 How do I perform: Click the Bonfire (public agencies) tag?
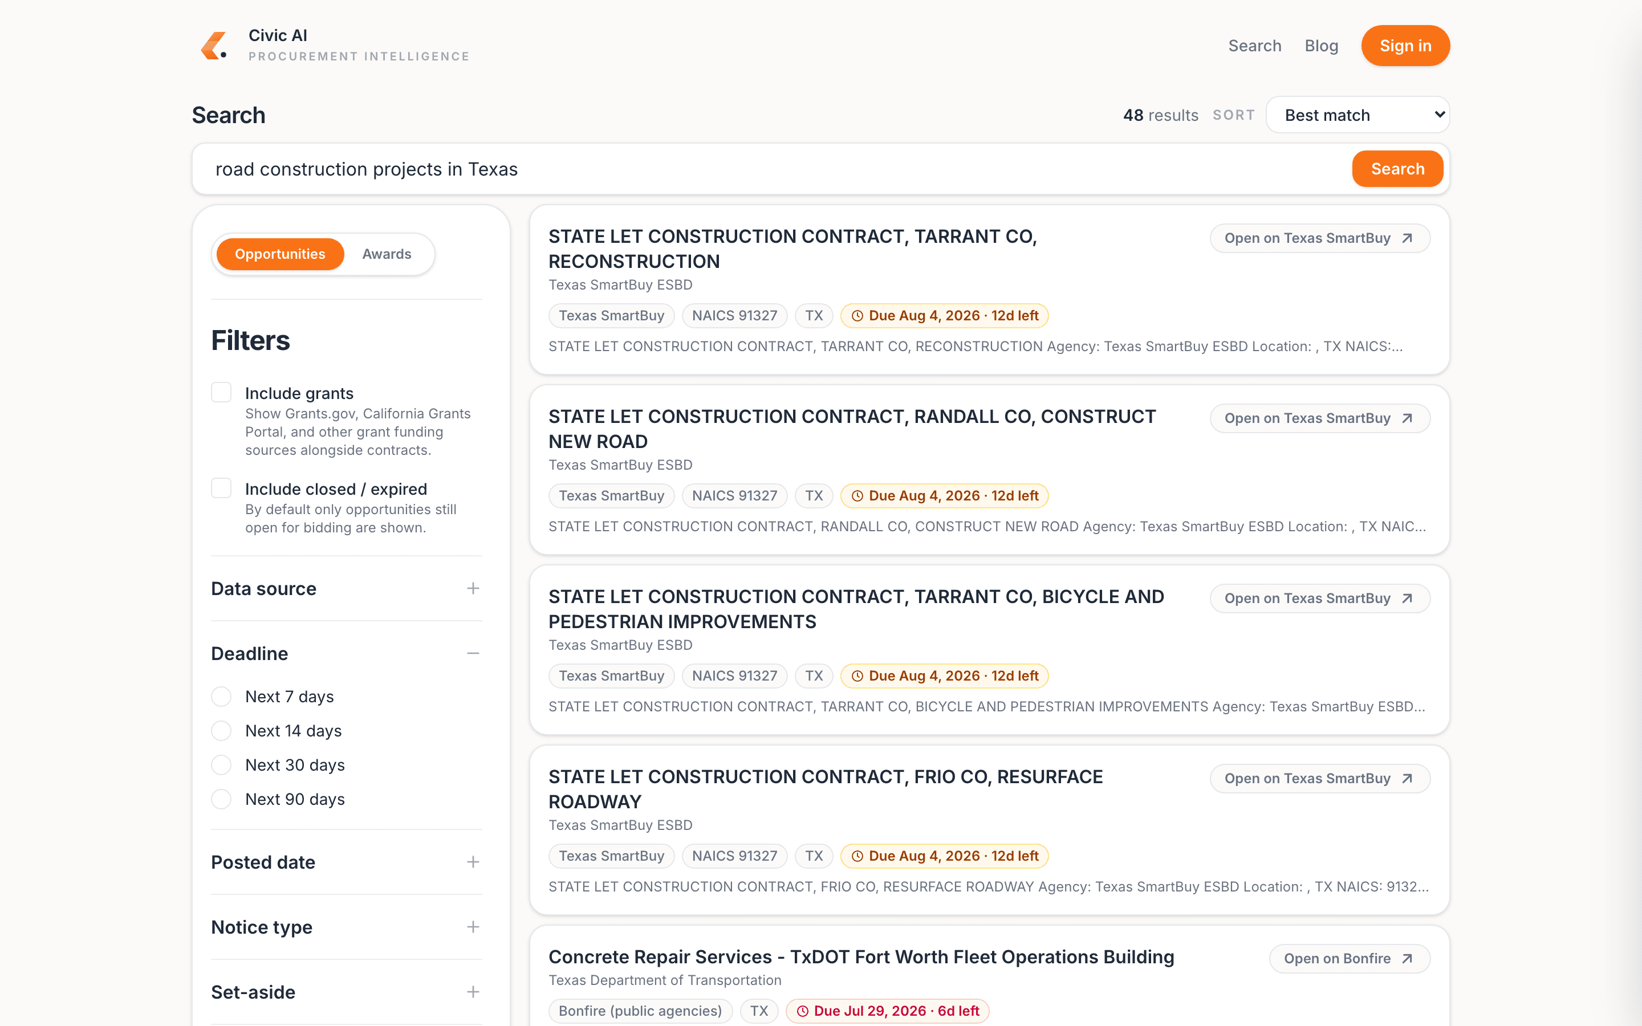point(640,1011)
